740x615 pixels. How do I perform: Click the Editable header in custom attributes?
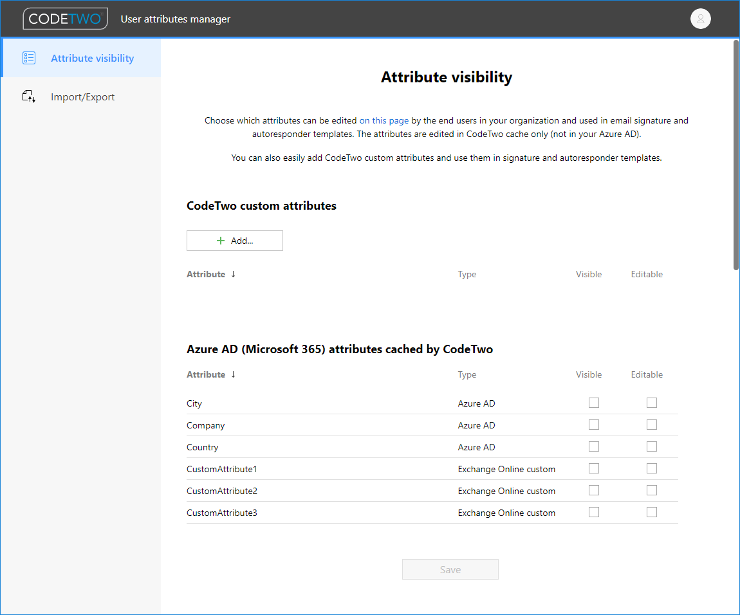[x=647, y=274]
